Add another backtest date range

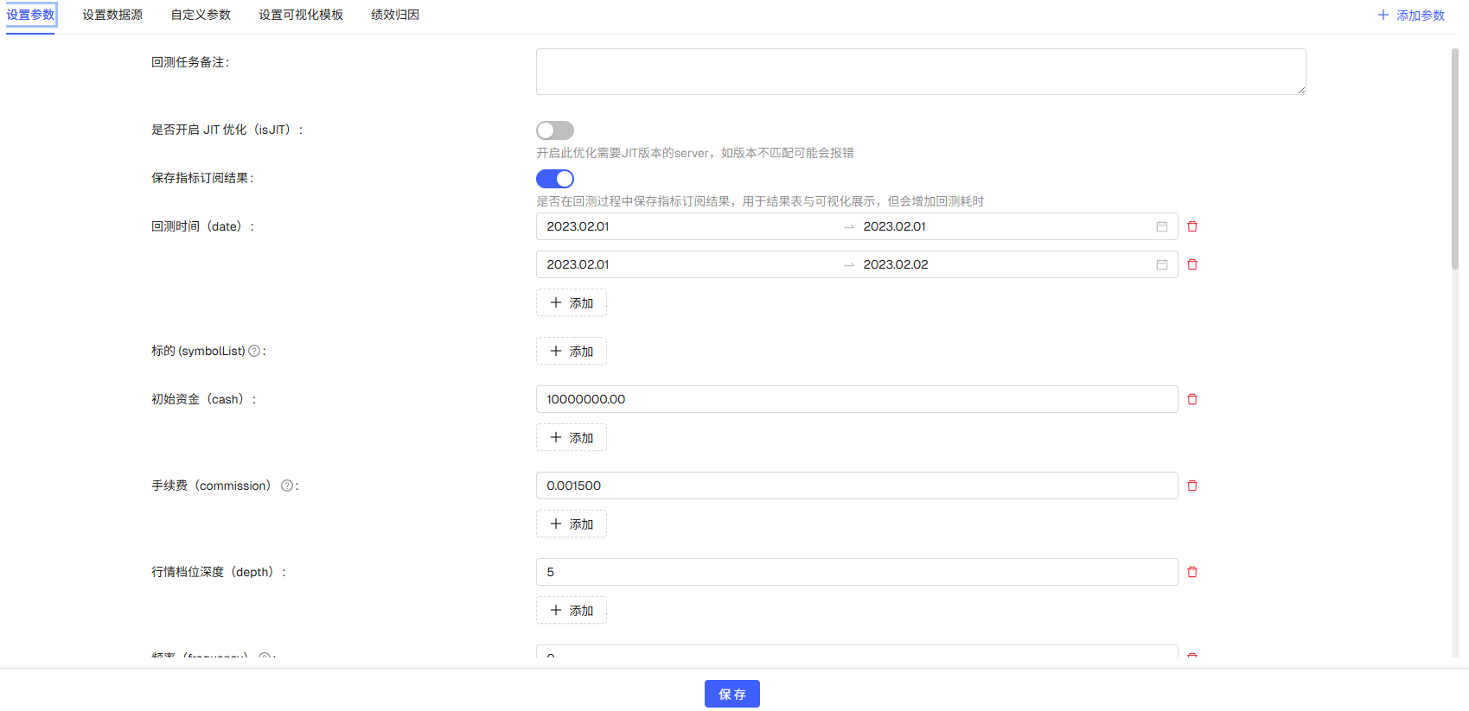coord(572,303)
